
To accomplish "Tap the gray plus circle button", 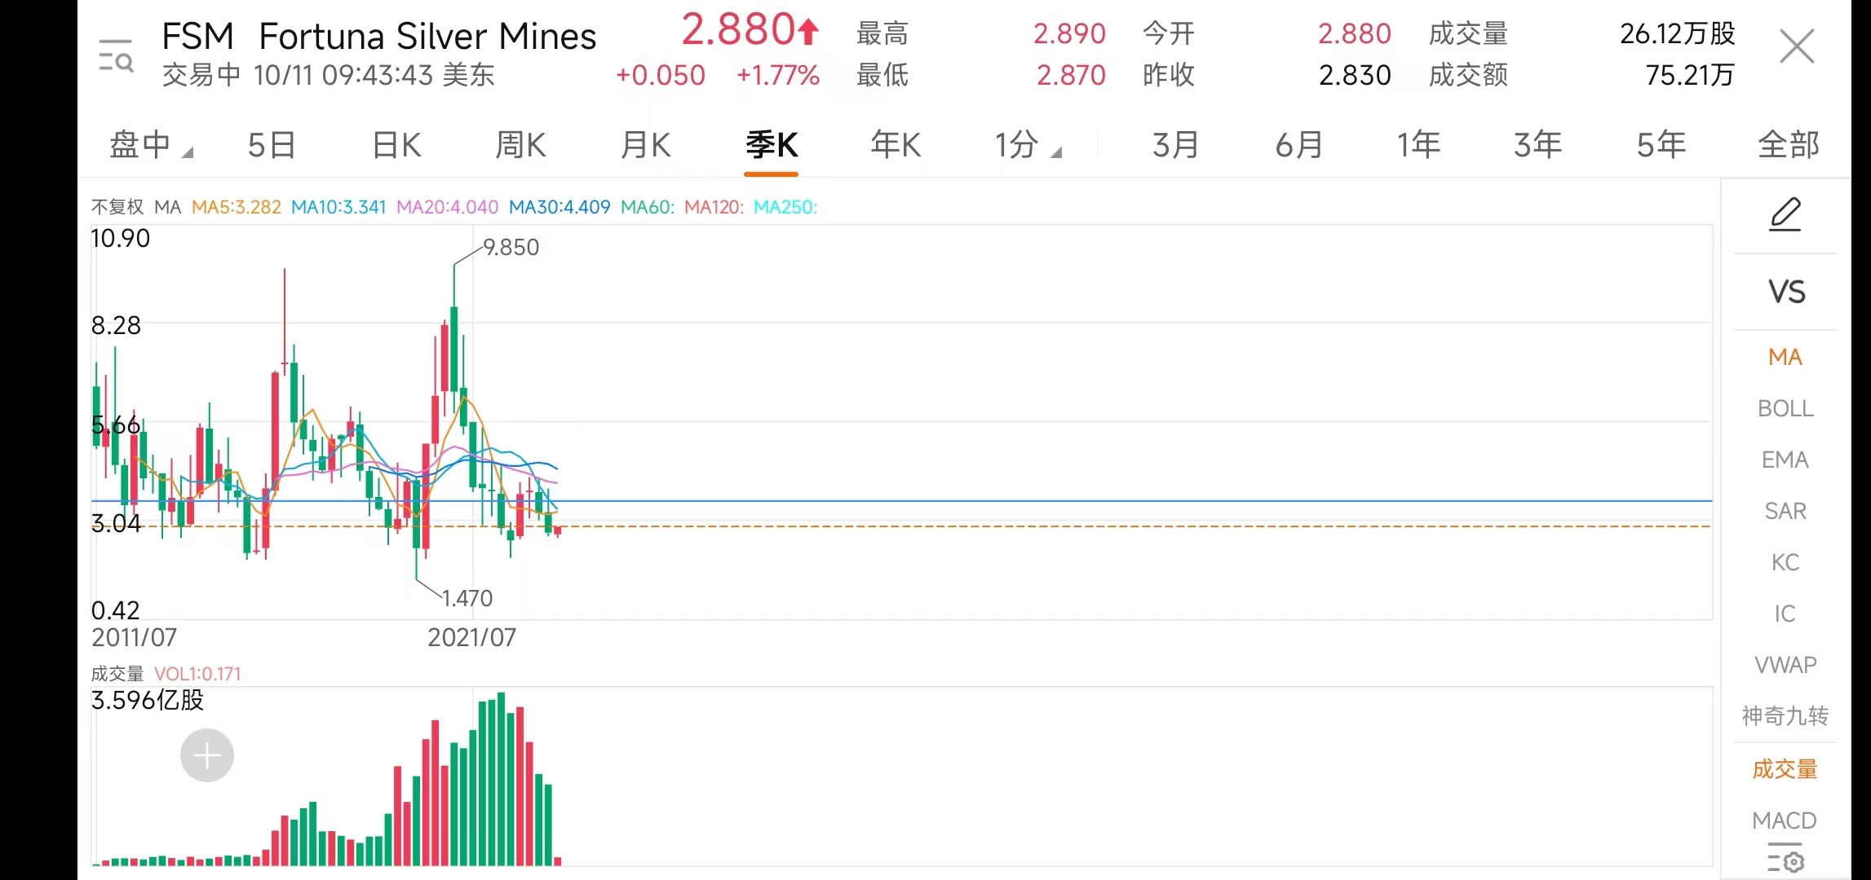I will (x=207, y=755).
